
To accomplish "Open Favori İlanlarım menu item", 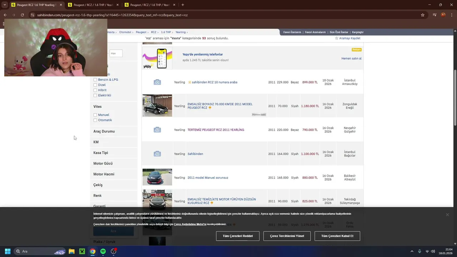I will (292, 32).
